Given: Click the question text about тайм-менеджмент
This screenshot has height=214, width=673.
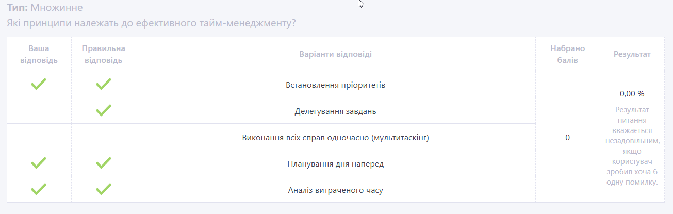Looking at the screenshot, I should click(x=151, y=23).
